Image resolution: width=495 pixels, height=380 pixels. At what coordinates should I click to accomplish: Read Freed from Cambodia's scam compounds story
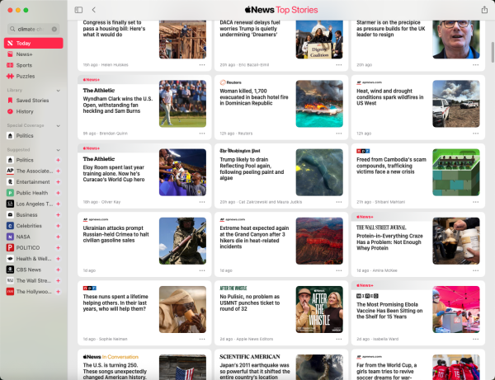(x=391, y=166)
